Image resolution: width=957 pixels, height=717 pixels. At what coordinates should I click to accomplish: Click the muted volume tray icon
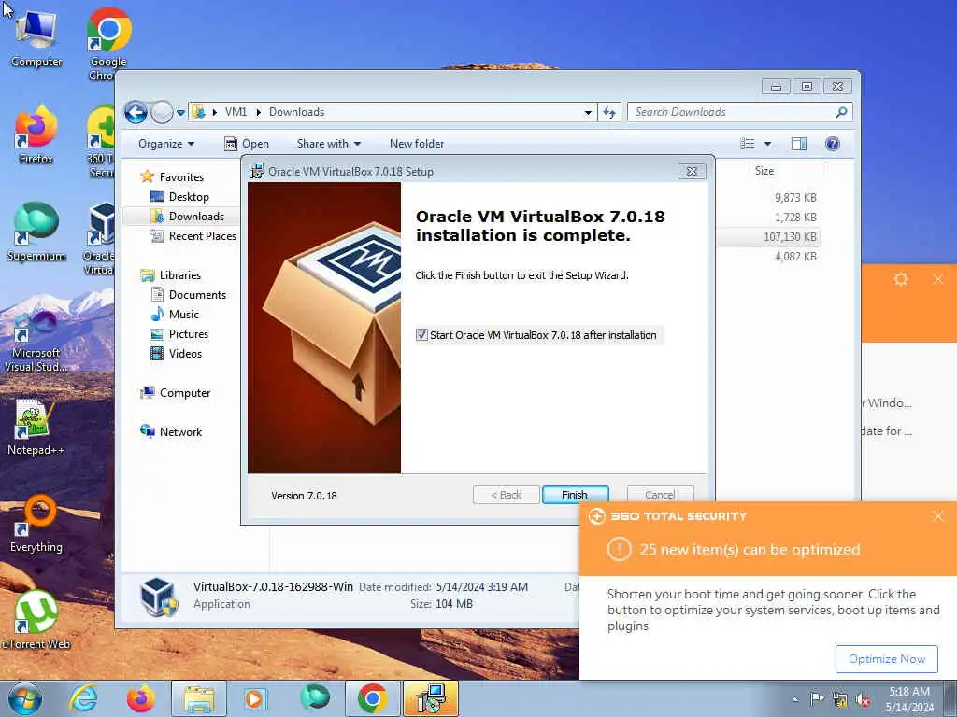tap(863, 699)
